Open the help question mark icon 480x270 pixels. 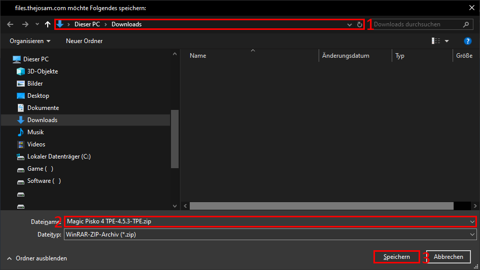[x=468, y=41]
